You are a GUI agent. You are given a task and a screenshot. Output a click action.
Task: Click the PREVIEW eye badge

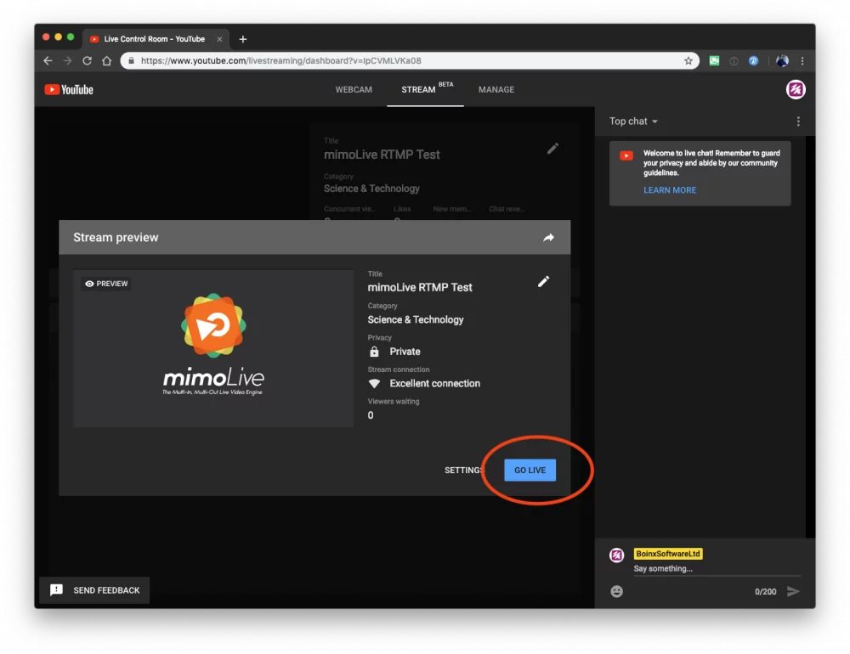pyautogui.click(x=106, y=284)
